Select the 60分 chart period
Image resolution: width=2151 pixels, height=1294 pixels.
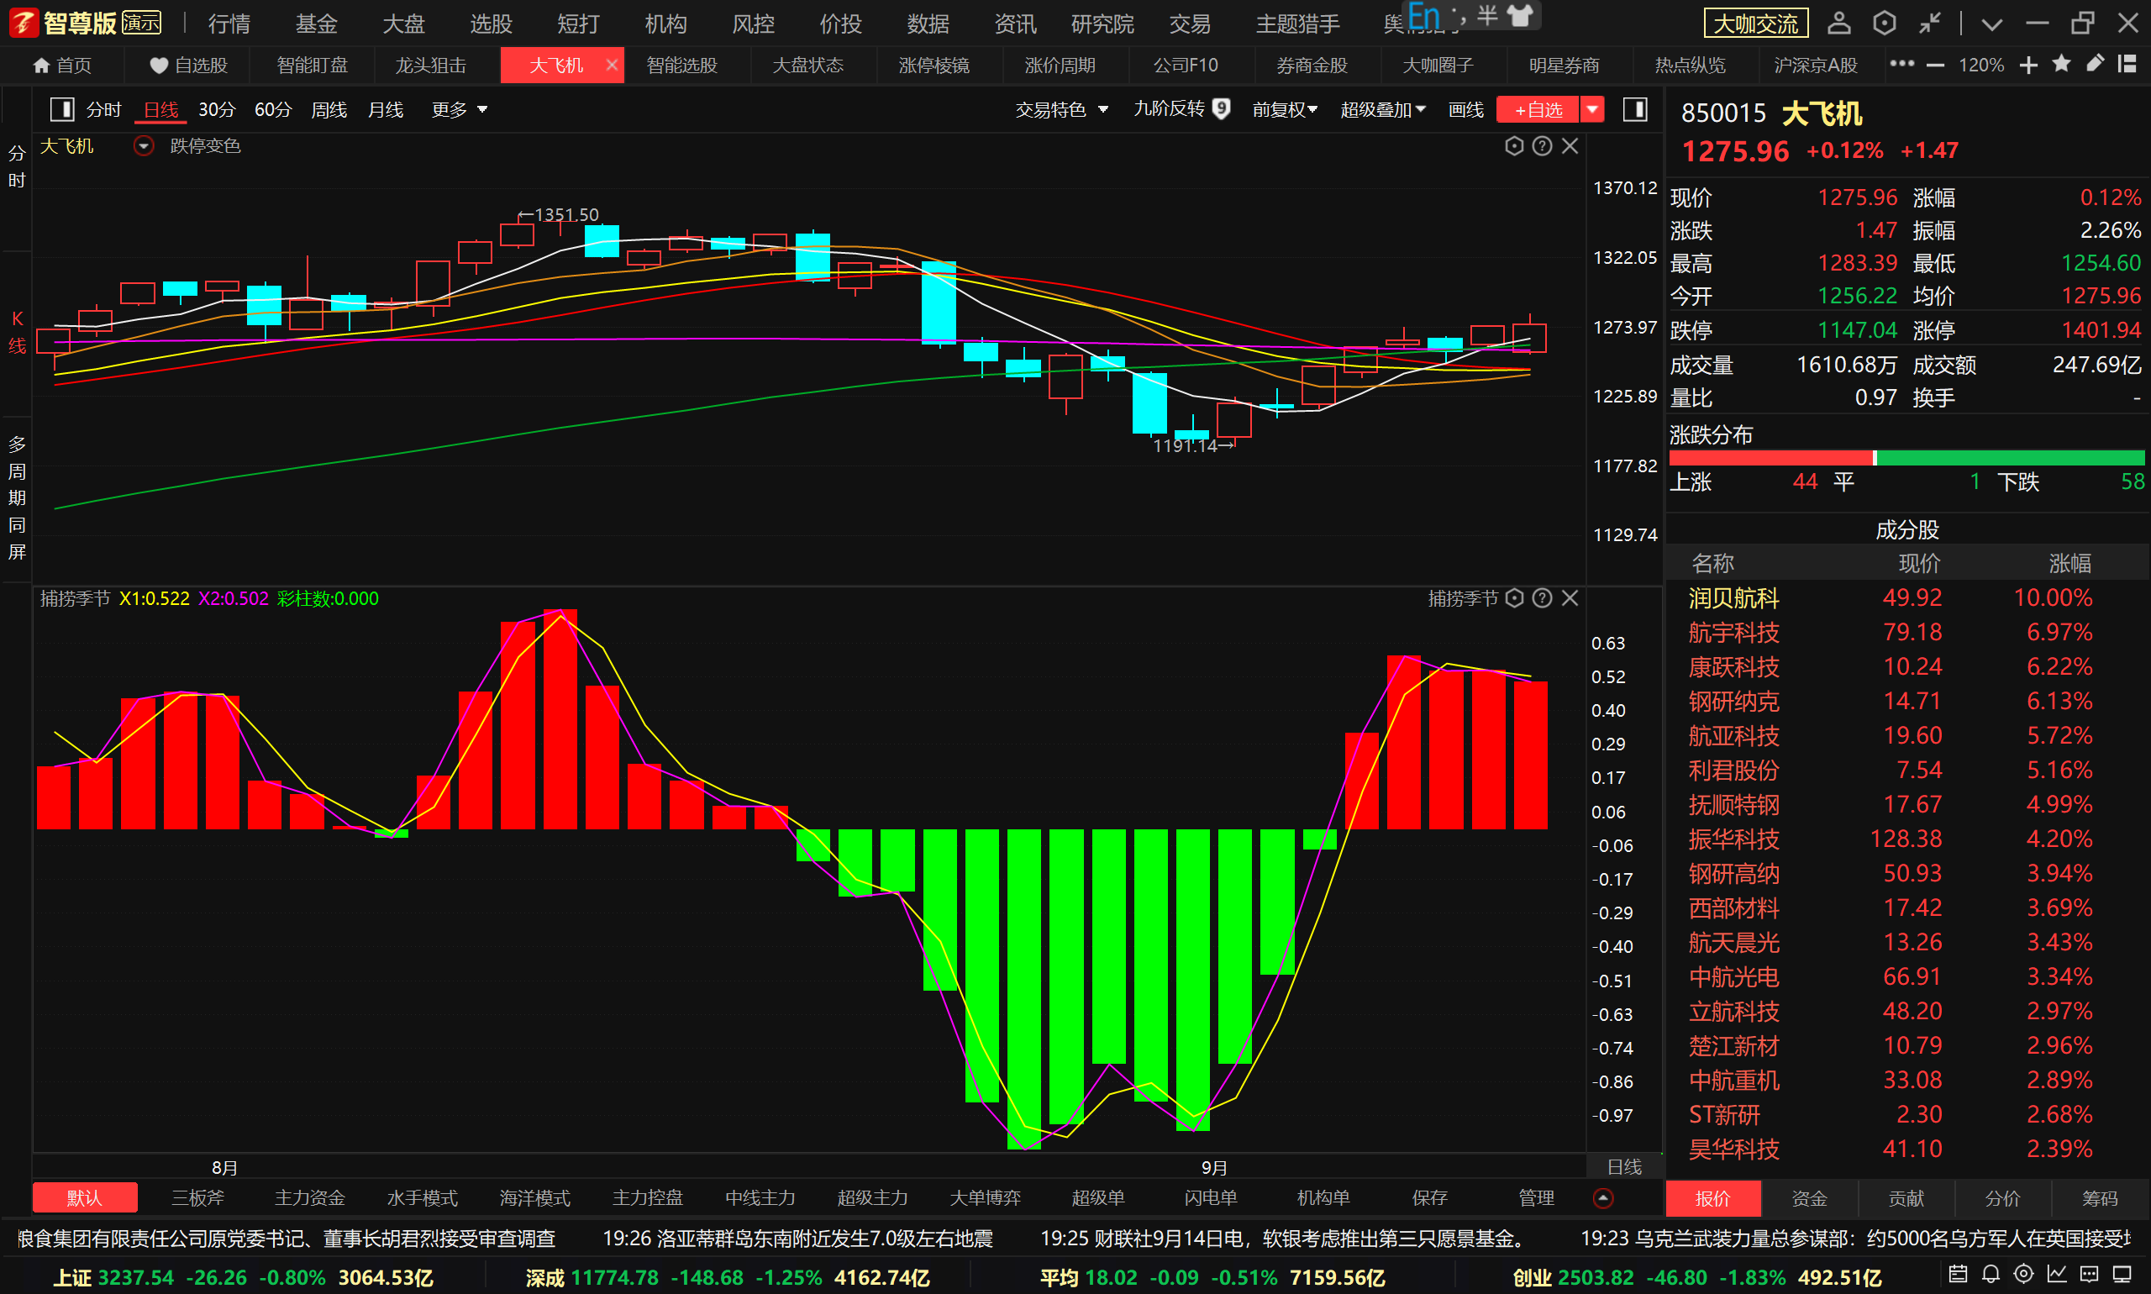[273, 110]
